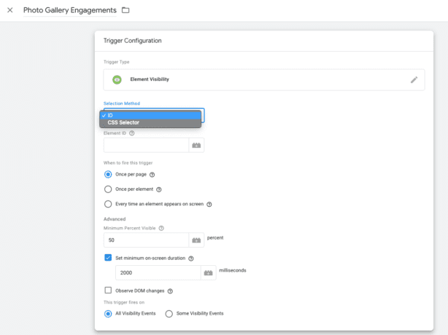The image size is (448, 335).
Task: Click the Advanced section label
Action: coord(115,219)
